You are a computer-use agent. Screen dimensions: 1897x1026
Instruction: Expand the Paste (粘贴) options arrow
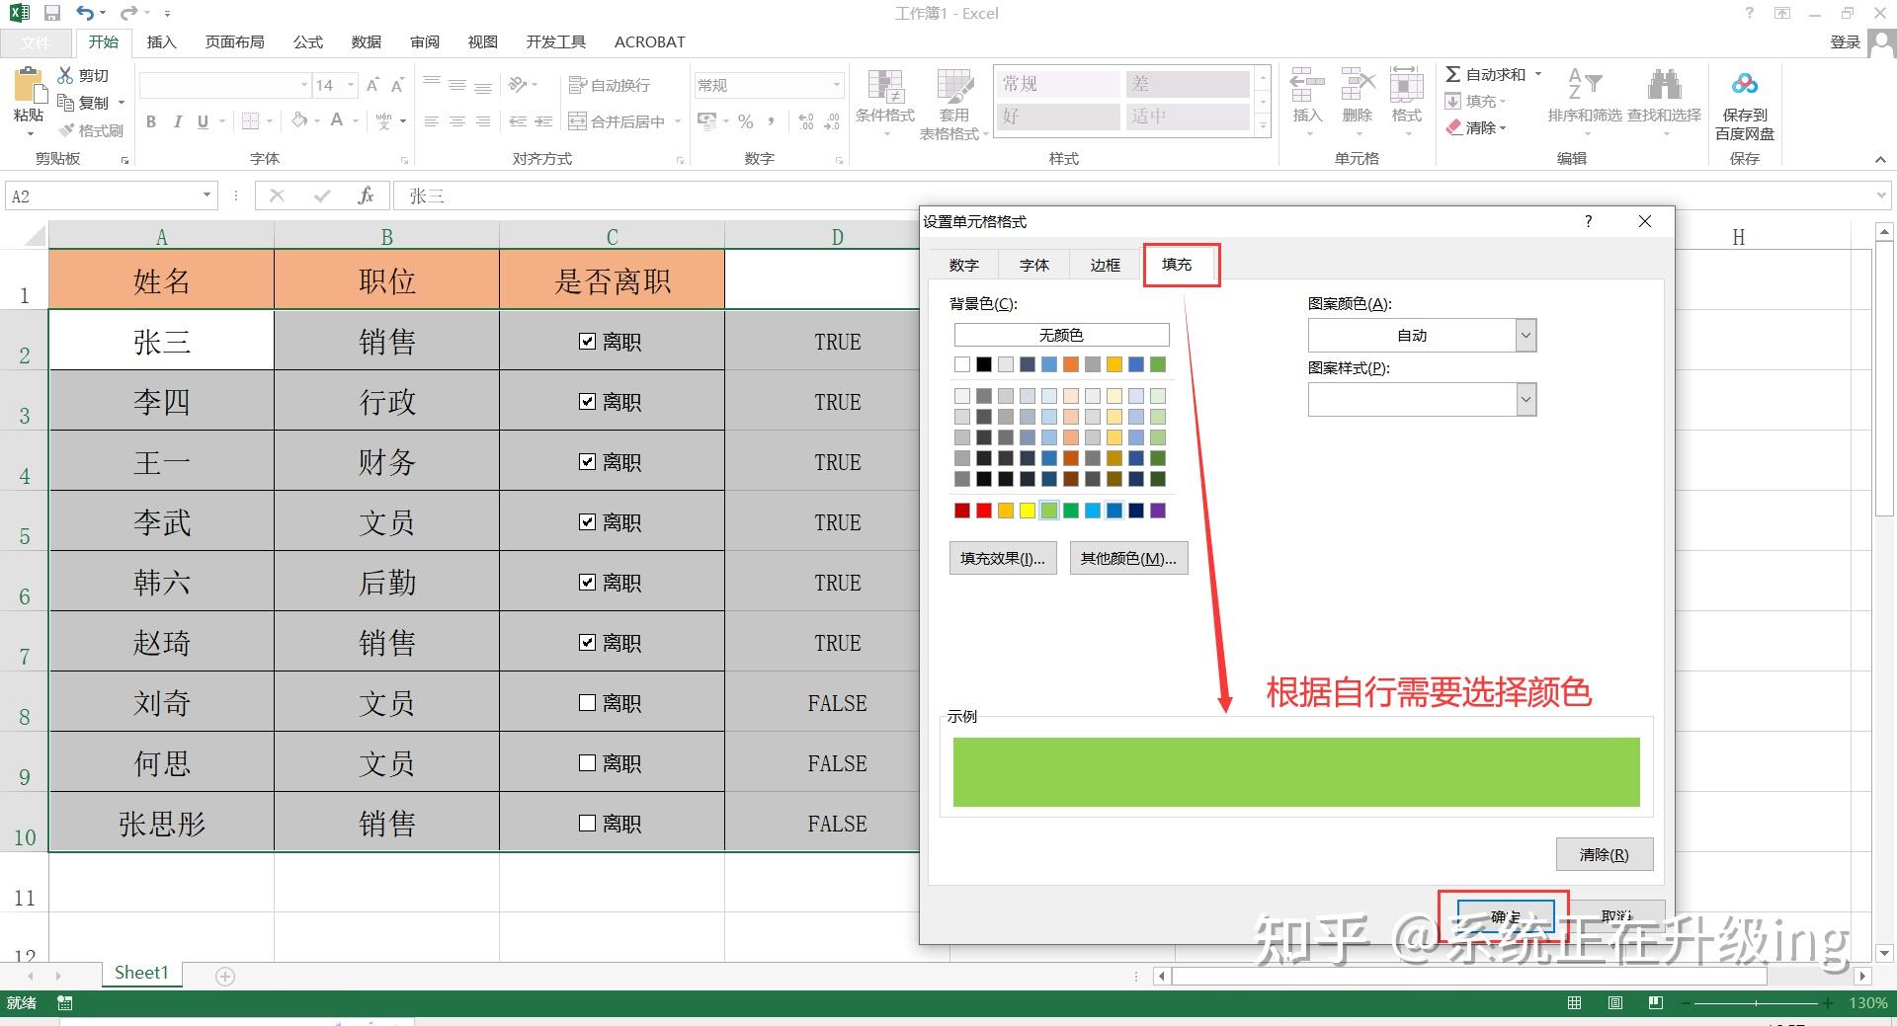[x=29, y=133]
